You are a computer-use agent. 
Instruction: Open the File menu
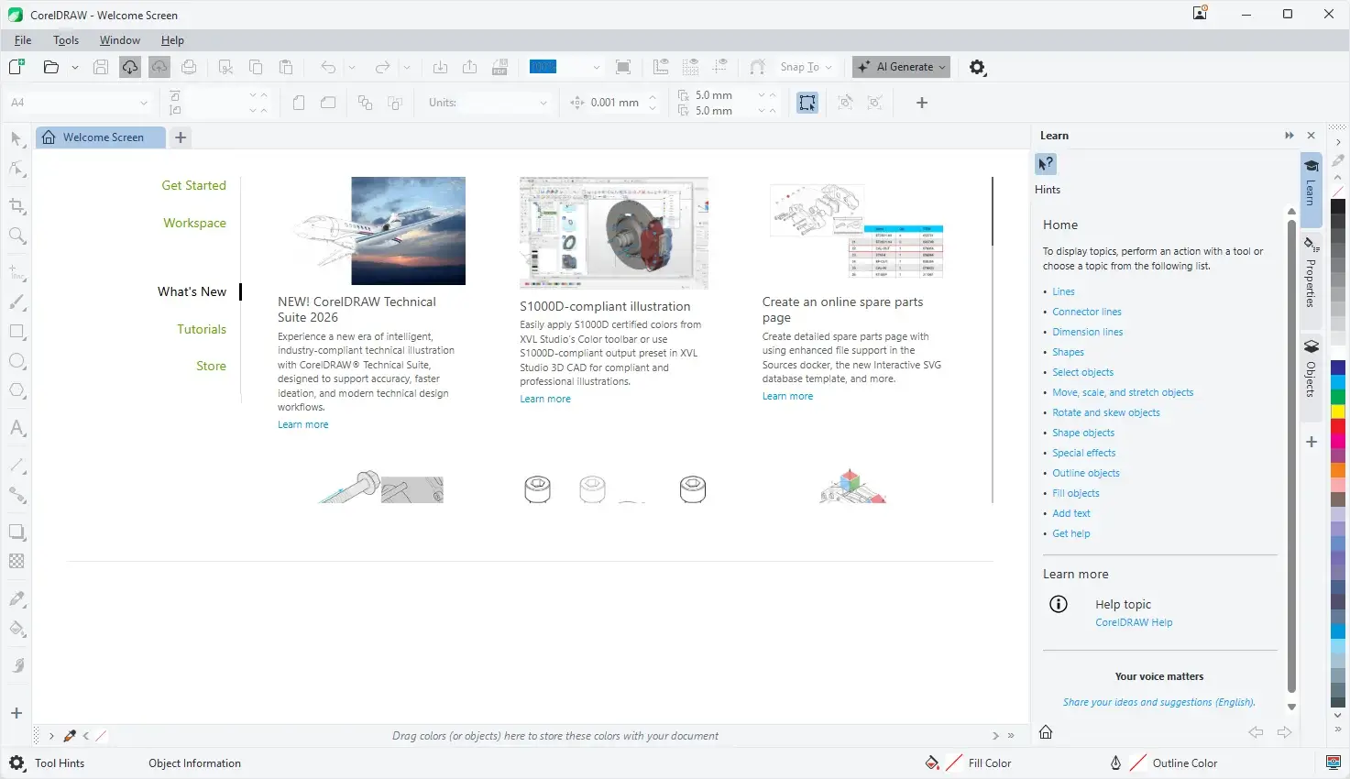coord(23,40)
